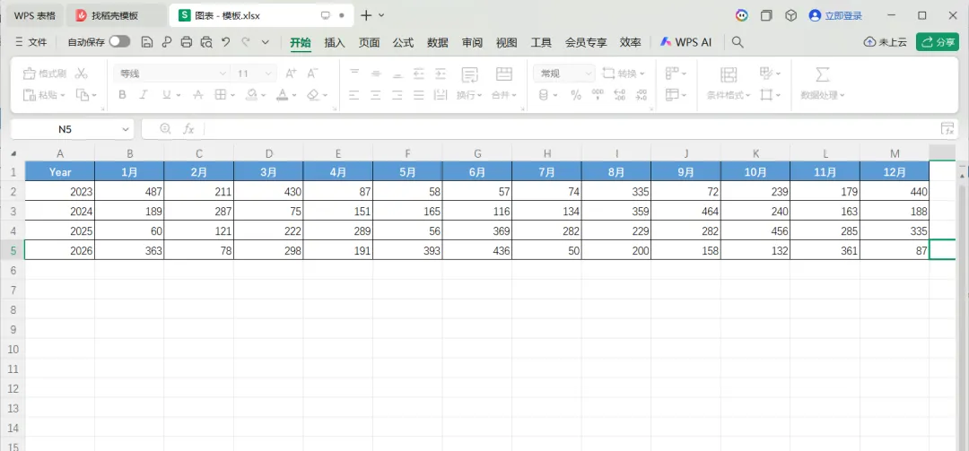Expand the Name Box dropdown arrow
This screenshot has height=451, width=969.
pyautogui.click(x=126, y=129)
